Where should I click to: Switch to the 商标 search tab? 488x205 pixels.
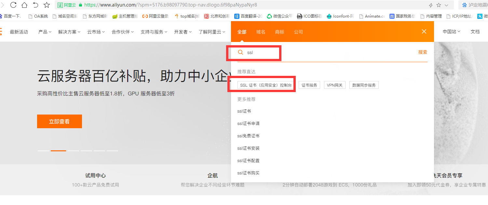pos(279,32)
